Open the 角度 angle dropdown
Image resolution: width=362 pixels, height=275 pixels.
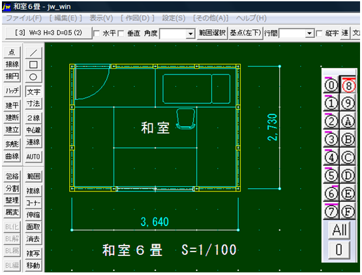(190, 34)
